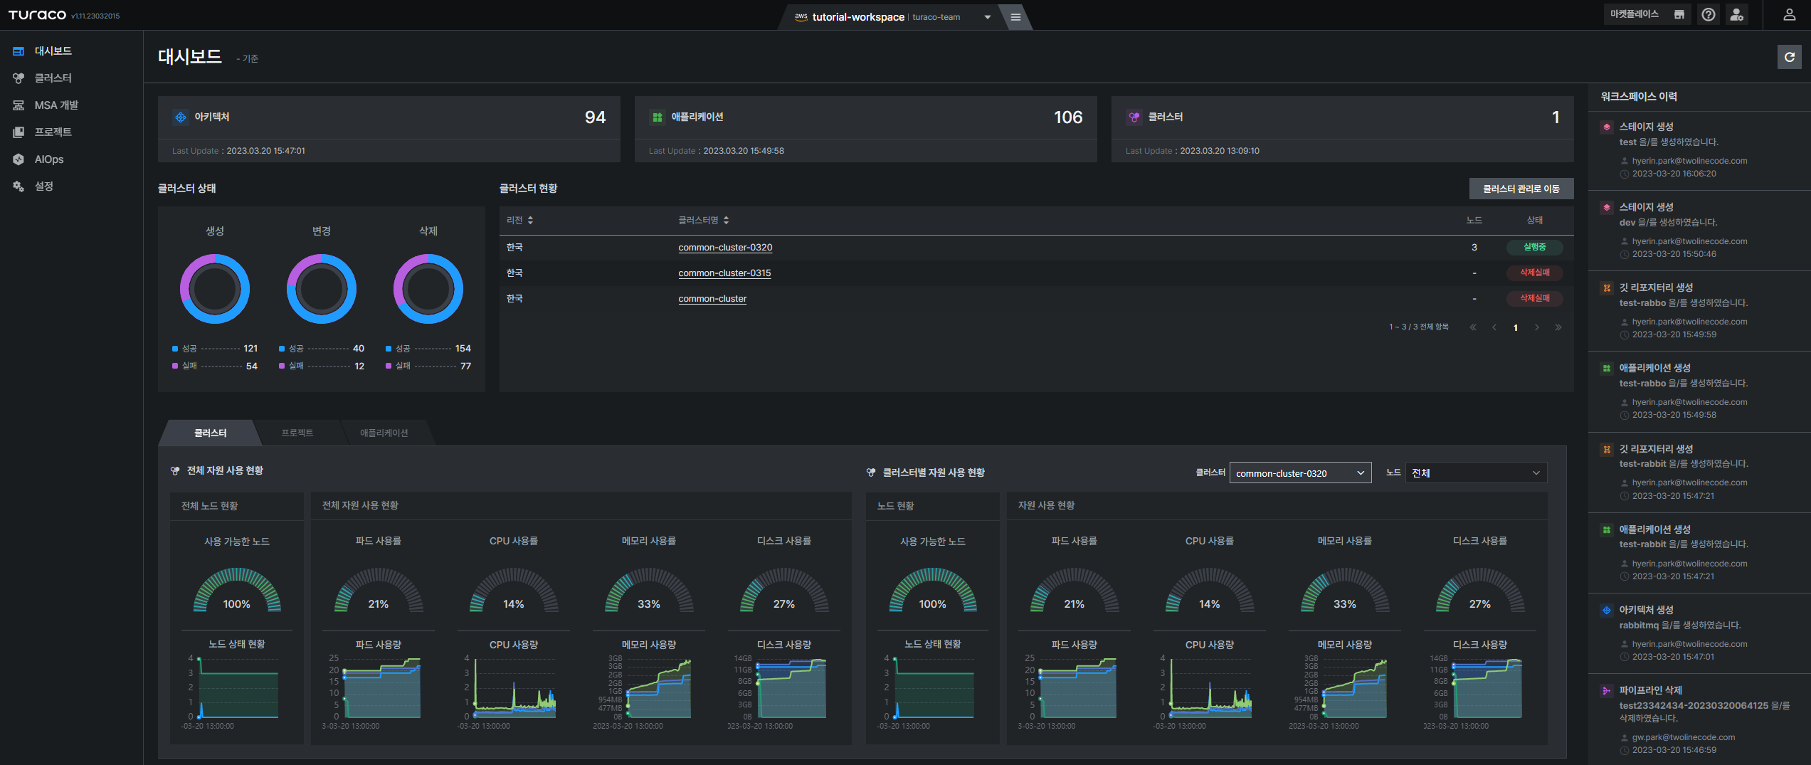Go to 설정 settings in sidebar
Screen dimensions: 1811x765
tap(44, 186)
